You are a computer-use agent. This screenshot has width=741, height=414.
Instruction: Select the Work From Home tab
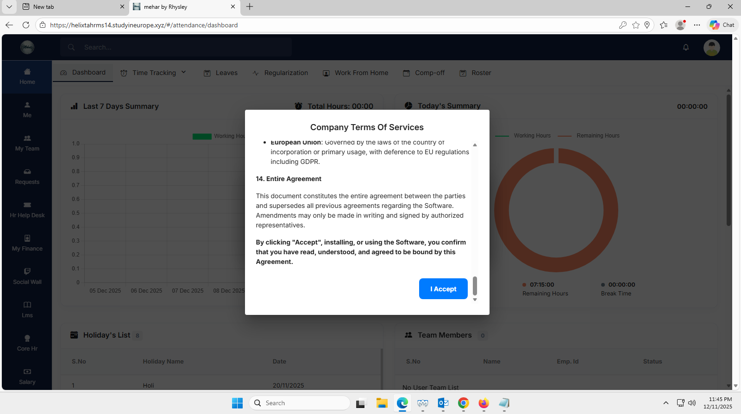click(356, 73)
